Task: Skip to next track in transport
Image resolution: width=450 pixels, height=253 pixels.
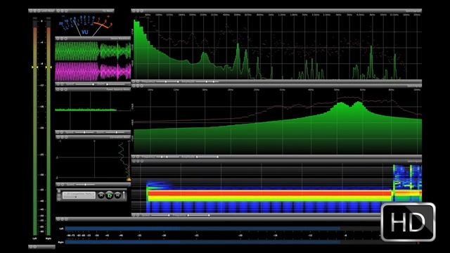Action: pyautogui.click(x=117, y=195)
